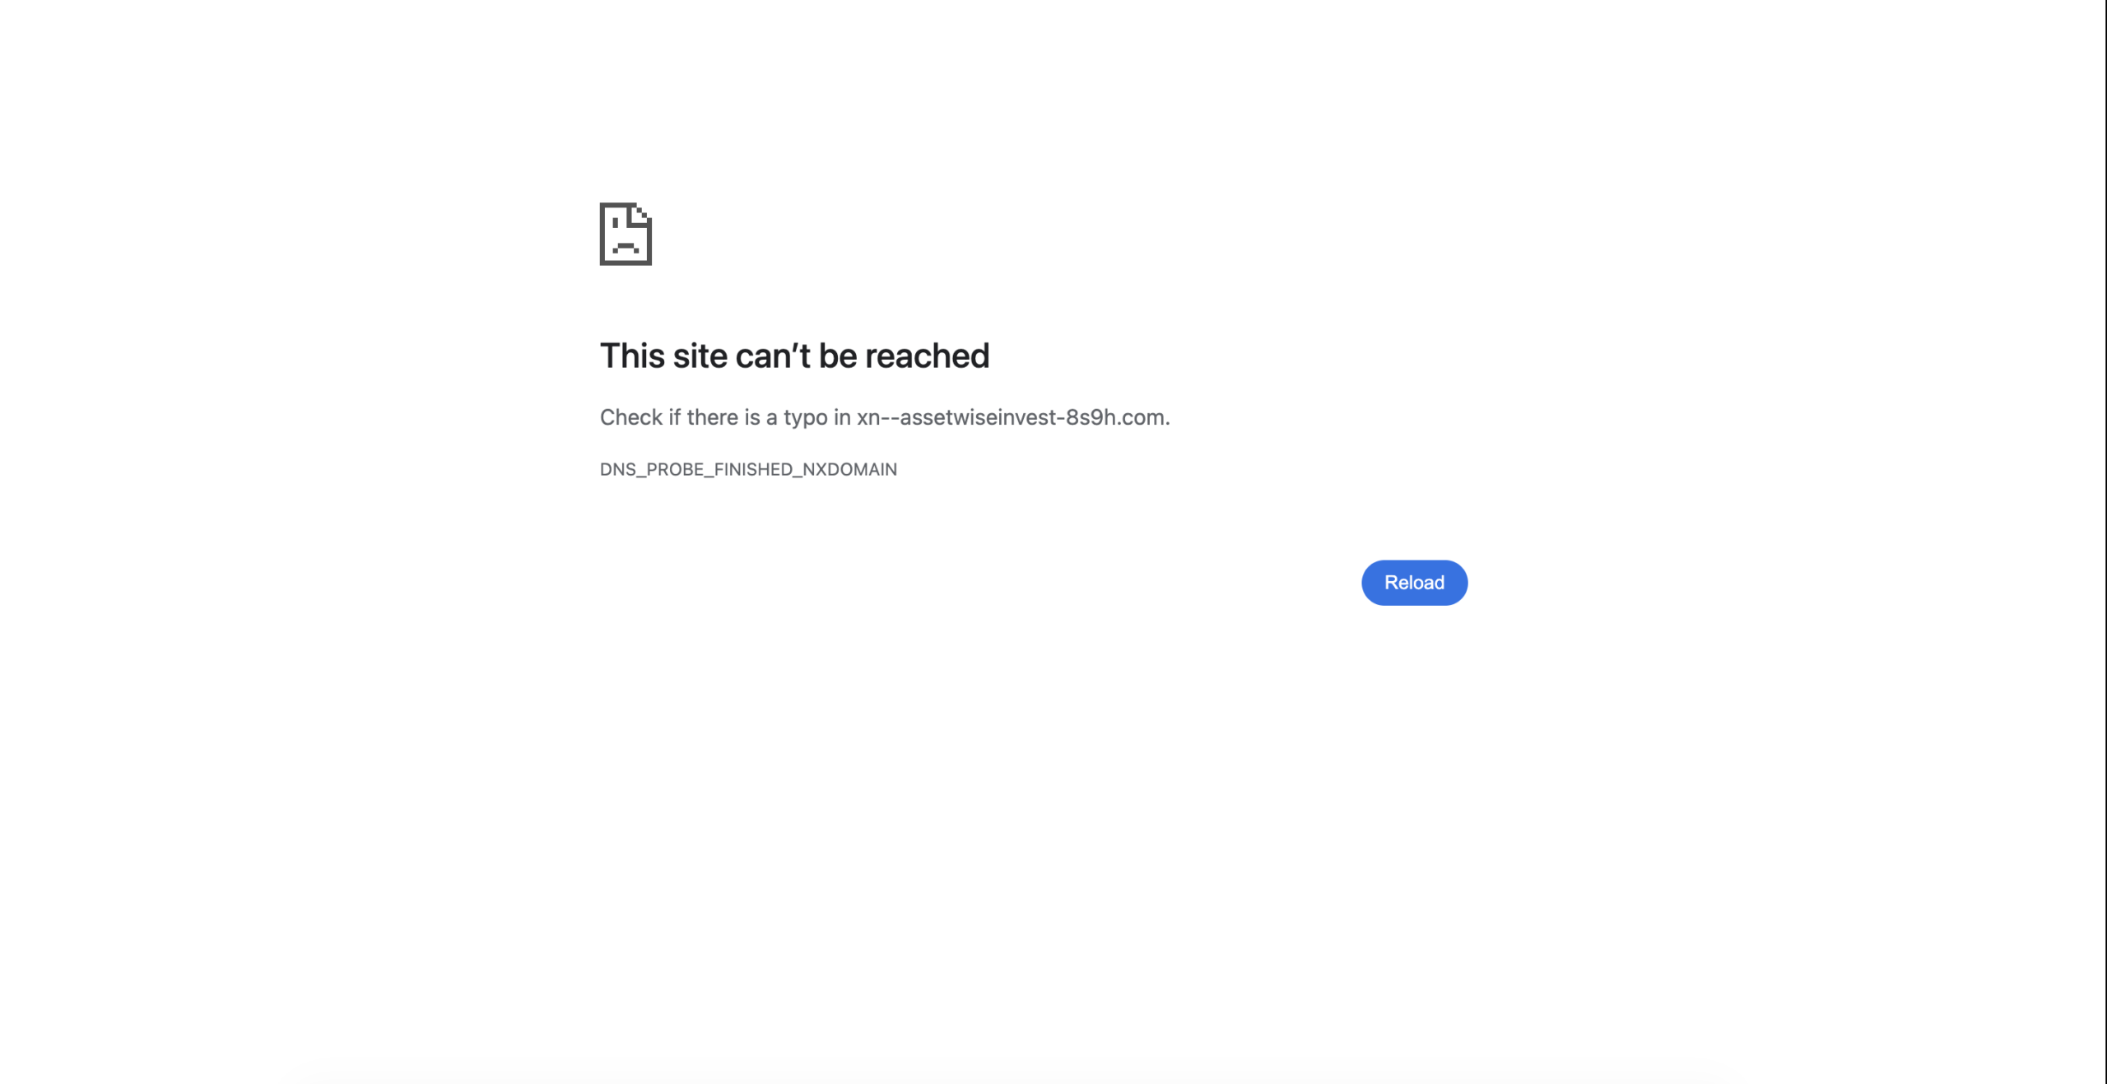Click the "assetwiseinvest" part of the domain
2107x1084 pixels.
[x=978, y=417]
